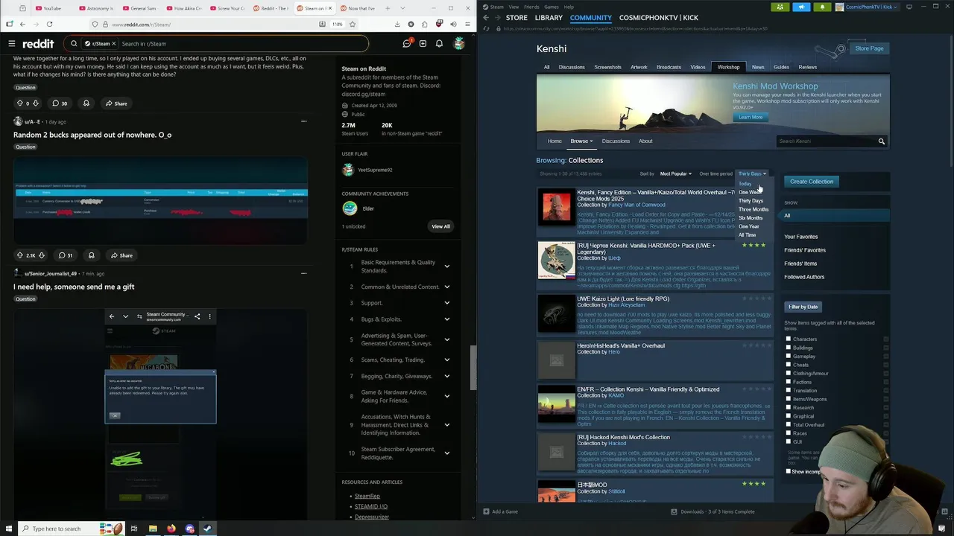The height and width of the screenshot is (536, 954).
Task: Click the Reddit create post icon
Action: tap(423, 44)
